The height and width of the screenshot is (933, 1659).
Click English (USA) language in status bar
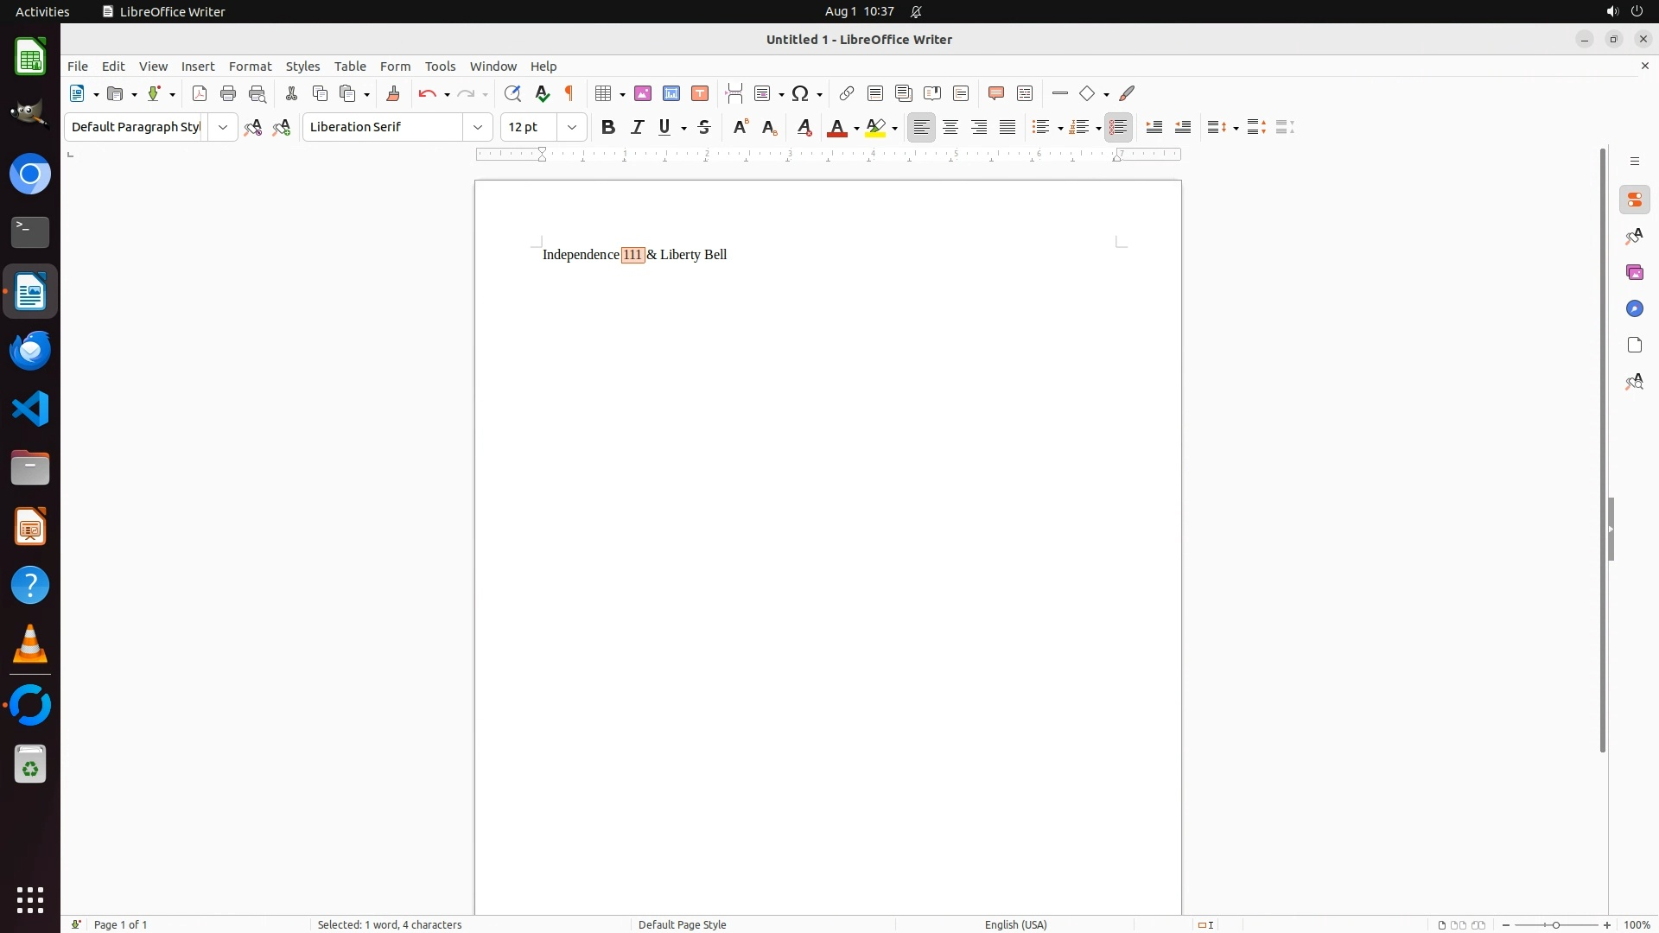1015,924
